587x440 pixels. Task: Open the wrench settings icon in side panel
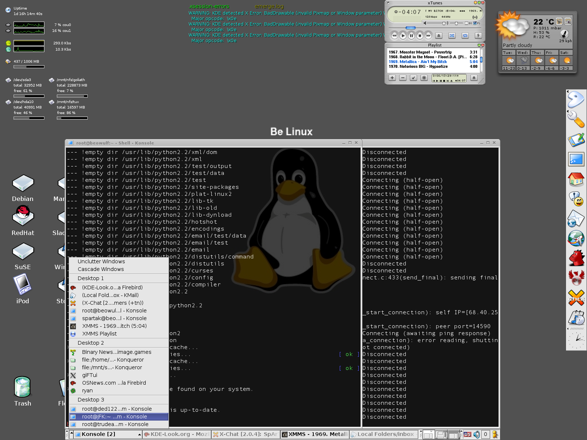576,120
